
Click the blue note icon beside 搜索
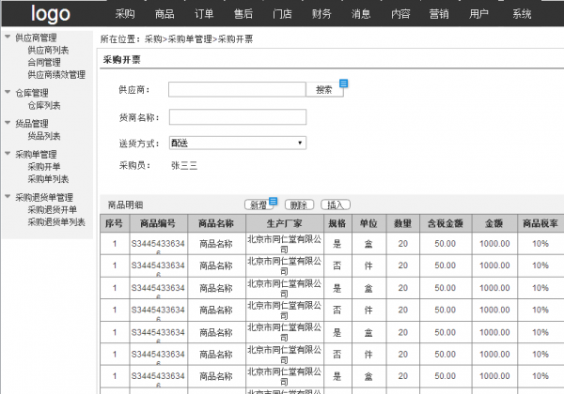pos(343,83)
